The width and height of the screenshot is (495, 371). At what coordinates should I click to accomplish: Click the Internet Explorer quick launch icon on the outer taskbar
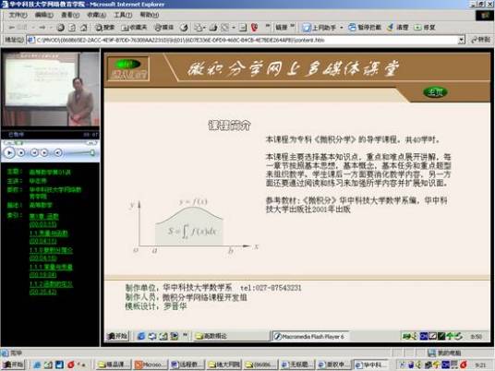tap(37, 365)
